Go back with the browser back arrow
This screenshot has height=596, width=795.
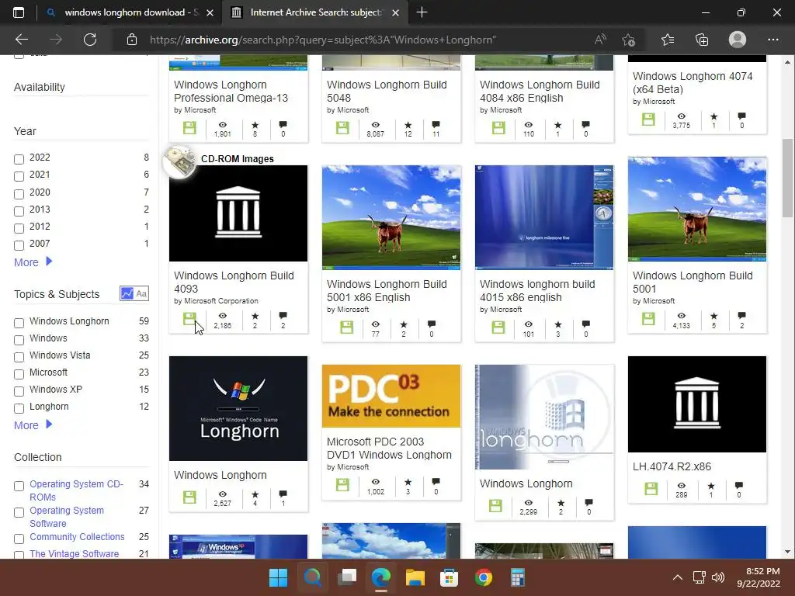21,40
